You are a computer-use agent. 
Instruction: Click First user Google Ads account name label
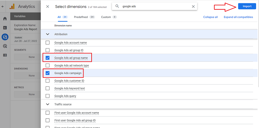(x=77, y=113)
